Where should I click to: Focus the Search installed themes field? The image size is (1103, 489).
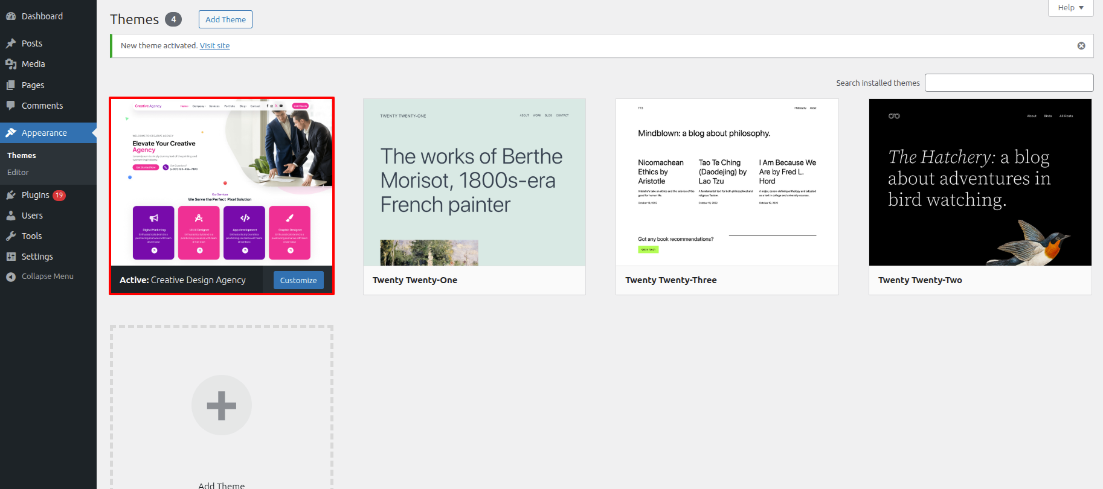[x=1009, y=83]
